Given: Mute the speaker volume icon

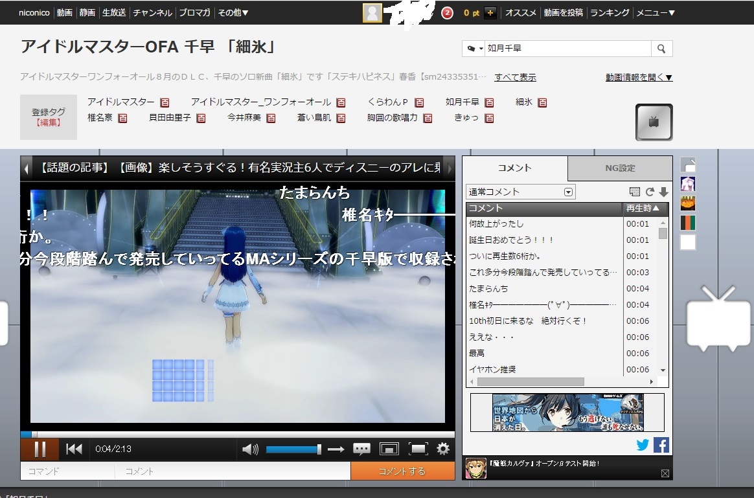Looking at the screenshot, I should click(249, 449).
